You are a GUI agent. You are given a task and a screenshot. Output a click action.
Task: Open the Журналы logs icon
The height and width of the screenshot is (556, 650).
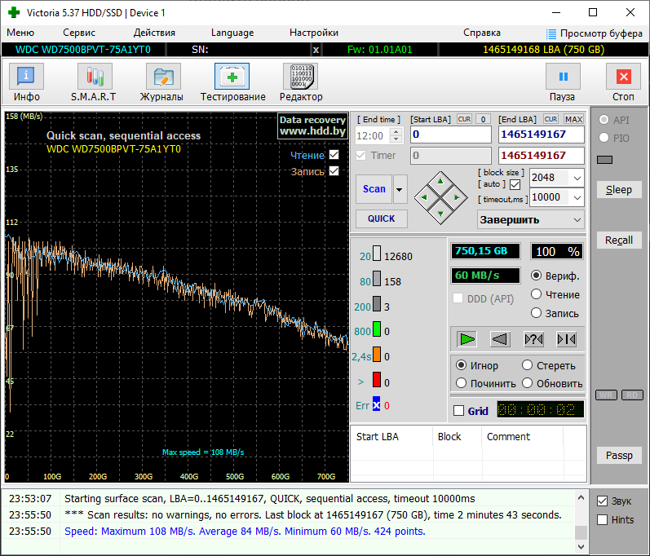click(x=161, y=77)
